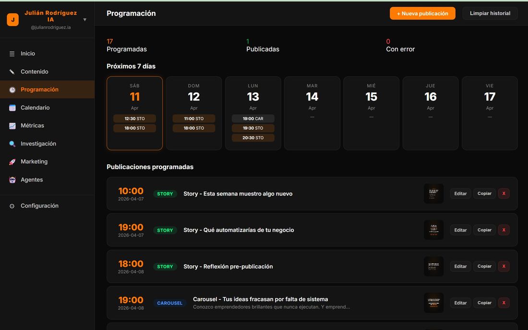Click the CAROUSEL tag on 19:00 post

coord(170,303)
